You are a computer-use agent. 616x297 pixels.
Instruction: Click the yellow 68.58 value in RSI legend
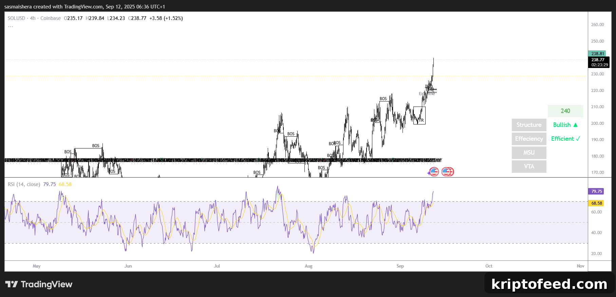tap(65, 184)
